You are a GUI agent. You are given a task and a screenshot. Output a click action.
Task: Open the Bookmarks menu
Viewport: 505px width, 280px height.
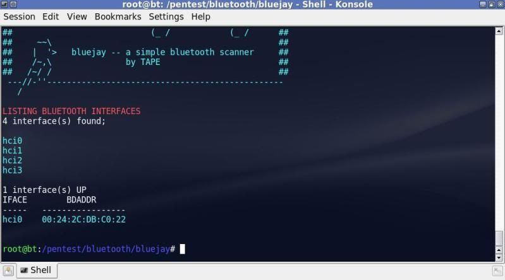(x=118, y=17)
